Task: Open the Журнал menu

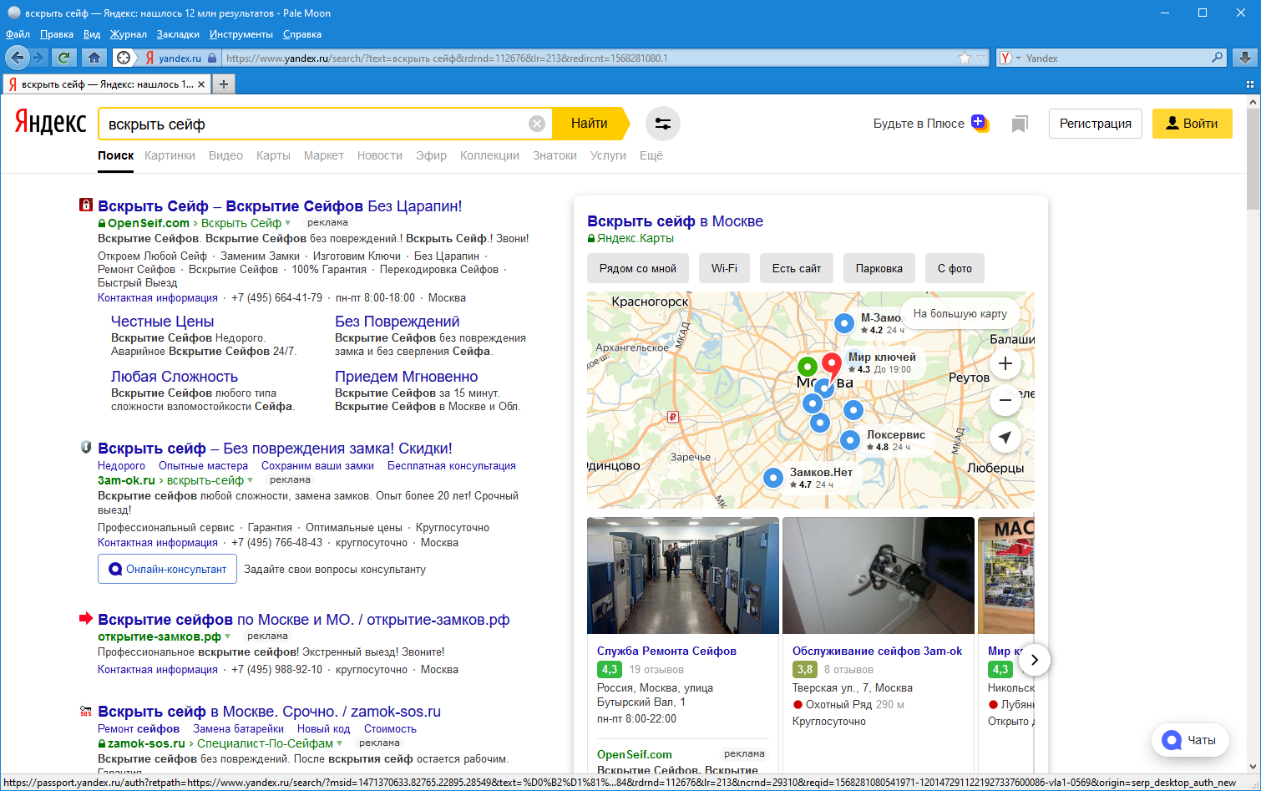Action: tap(129, 34)
